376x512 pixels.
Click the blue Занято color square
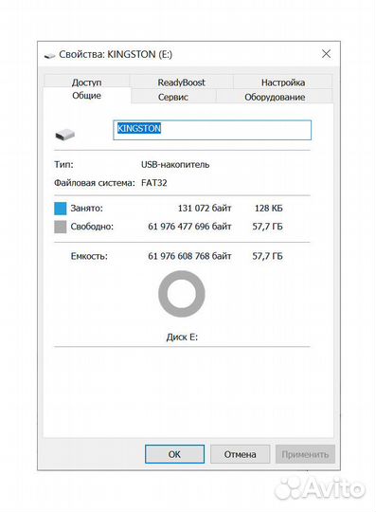pyautogui.click(x=61, y=209)
